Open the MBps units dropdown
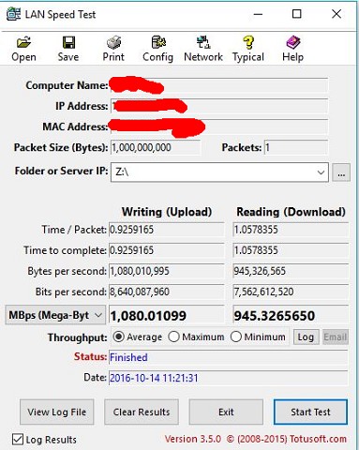 click(x=55, y=315)
